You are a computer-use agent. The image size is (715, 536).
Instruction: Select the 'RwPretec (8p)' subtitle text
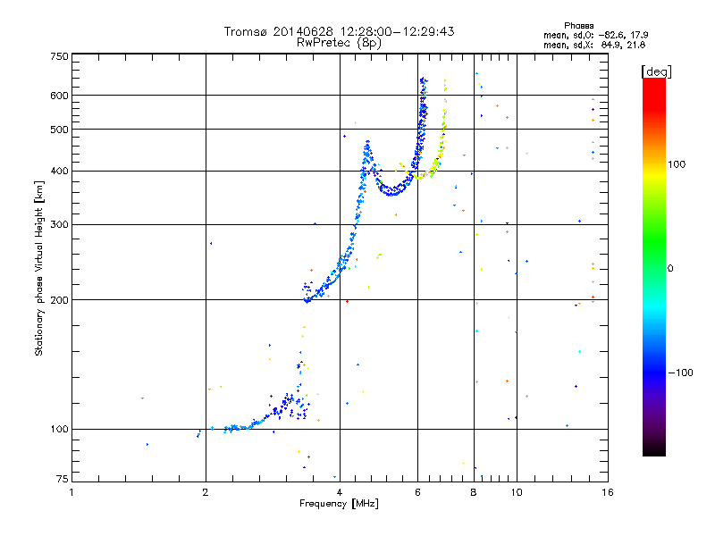(x=339, y=43)
